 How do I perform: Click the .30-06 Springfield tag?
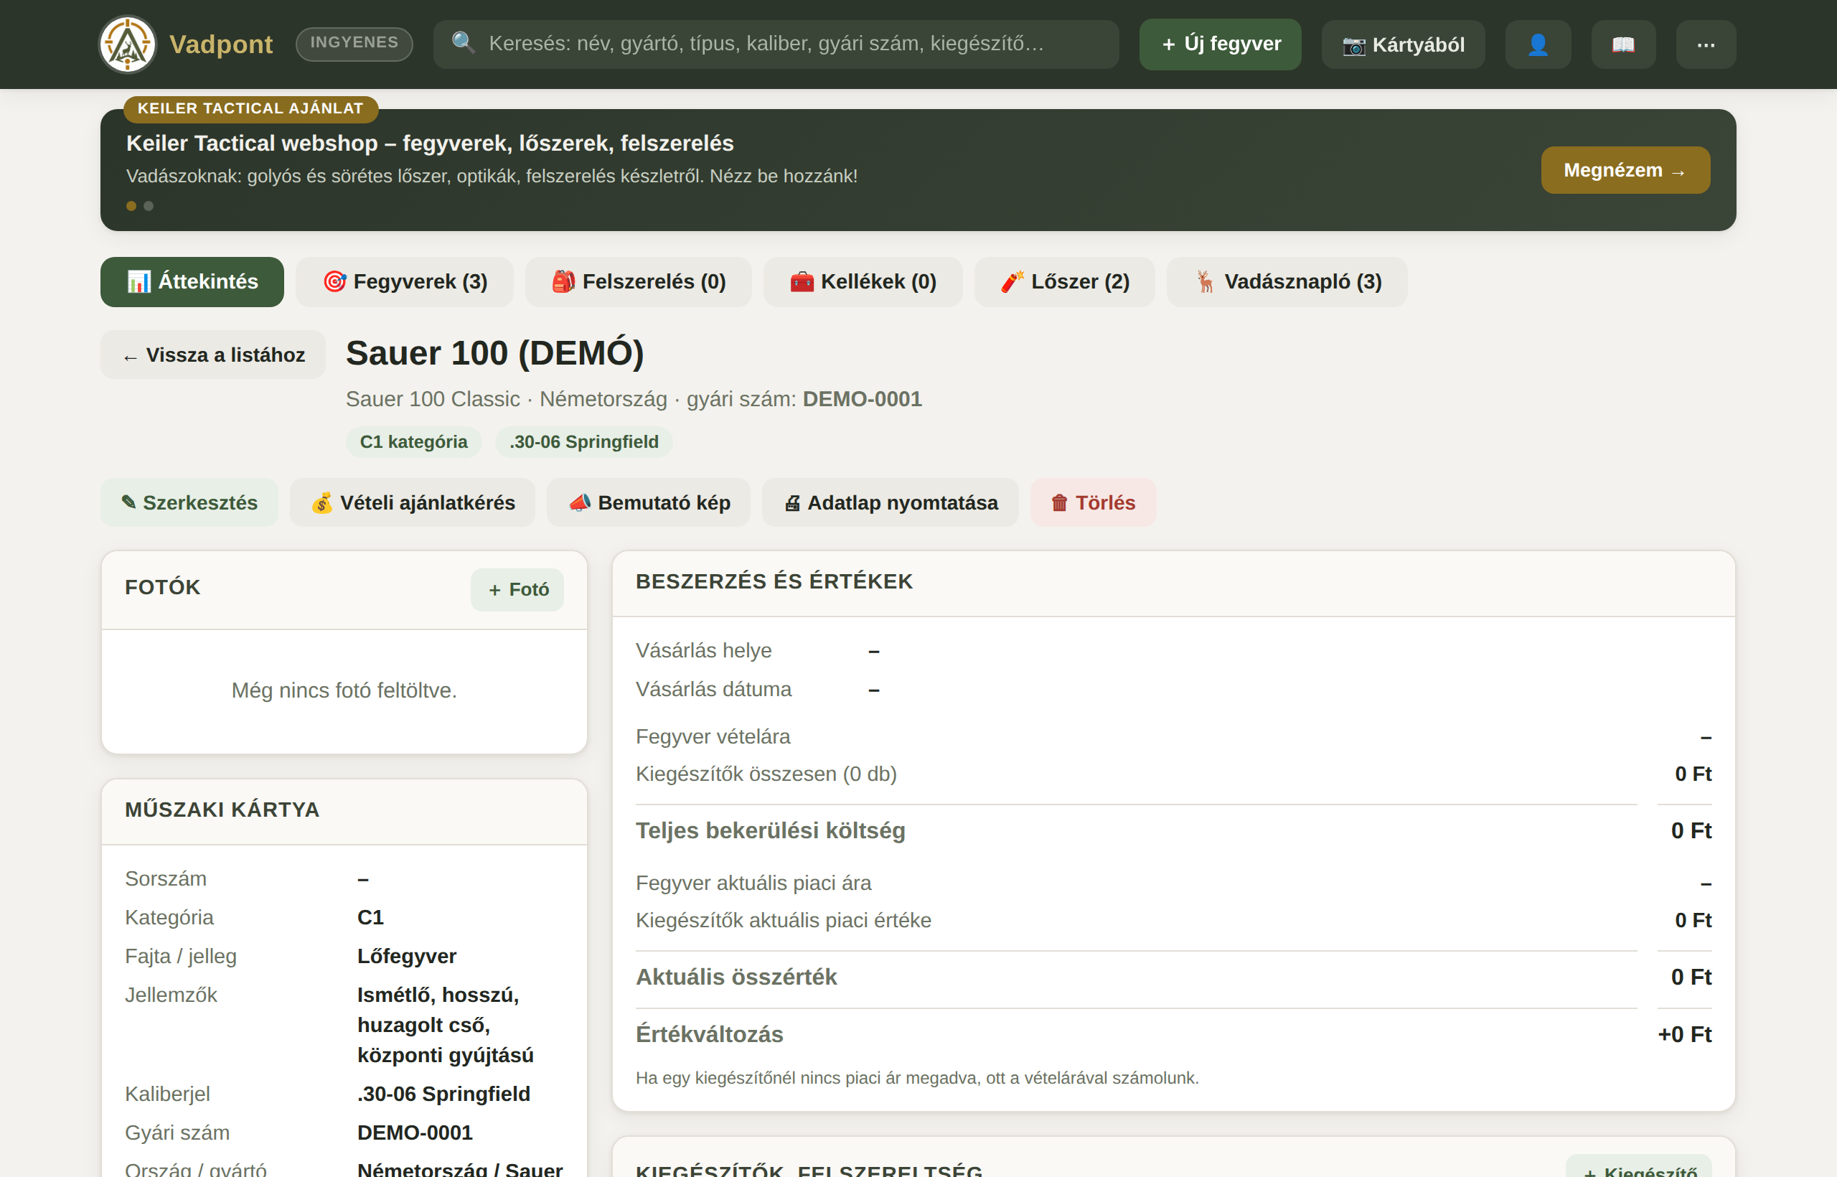point(584,442)
